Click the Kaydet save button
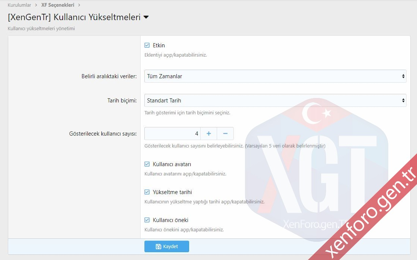The height and width of the screenshot is (260, 417). coord(167,247)
